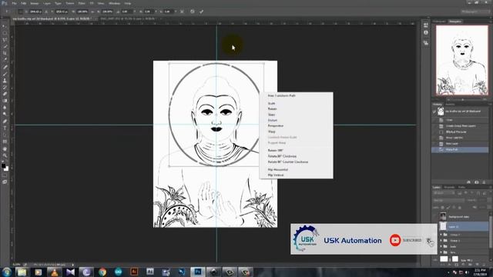Toggle Quick Mask mode in the toolbar
Viewport: 493px width, 277px height.
pyautogui.click(x=5, y=175)
